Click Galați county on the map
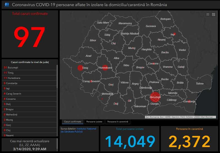The image size is (220, 153). point(181,67)
